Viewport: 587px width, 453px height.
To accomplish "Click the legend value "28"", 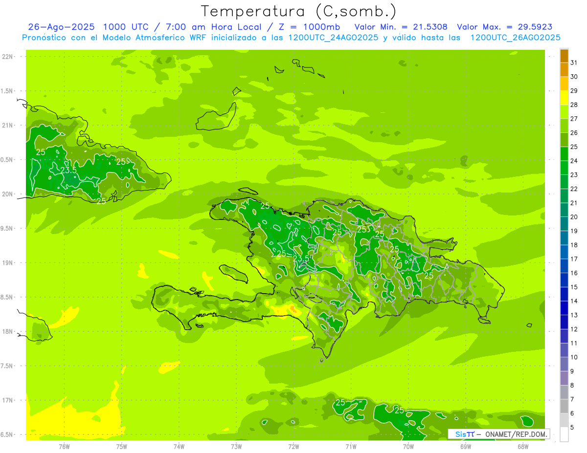I will (574, 105).
